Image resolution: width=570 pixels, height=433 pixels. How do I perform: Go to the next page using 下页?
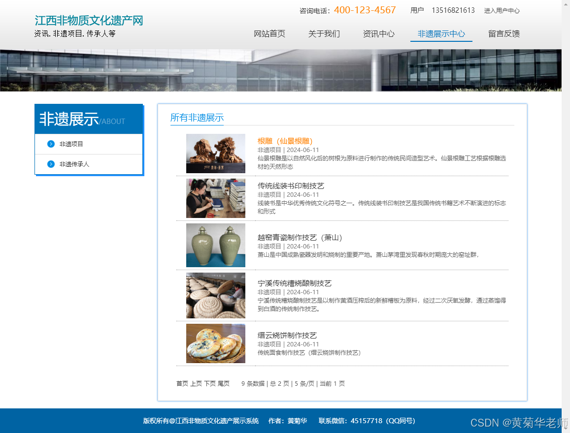(x=210, y=383)
